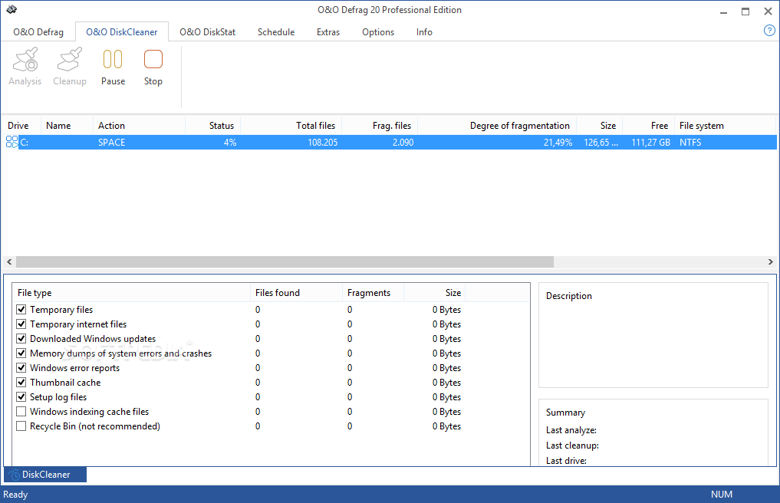Screen dimensions: 780x503
Task: Open the Schedule tab
Action: 276,32
